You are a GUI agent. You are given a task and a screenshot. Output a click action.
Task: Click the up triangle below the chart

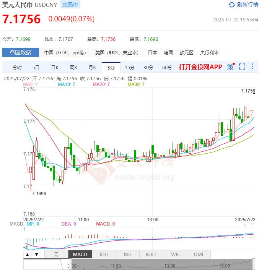point(28,255)
